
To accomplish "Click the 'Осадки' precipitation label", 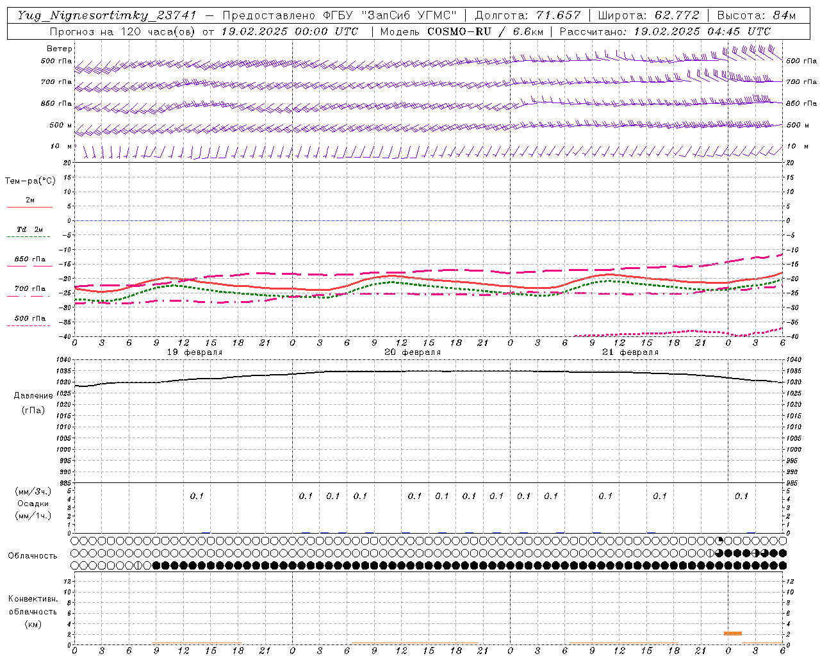I will (x=33, y=504).
